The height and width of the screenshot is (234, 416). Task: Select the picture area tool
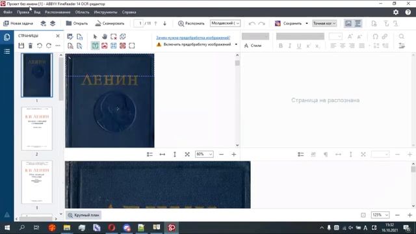[x=105, y=45]
